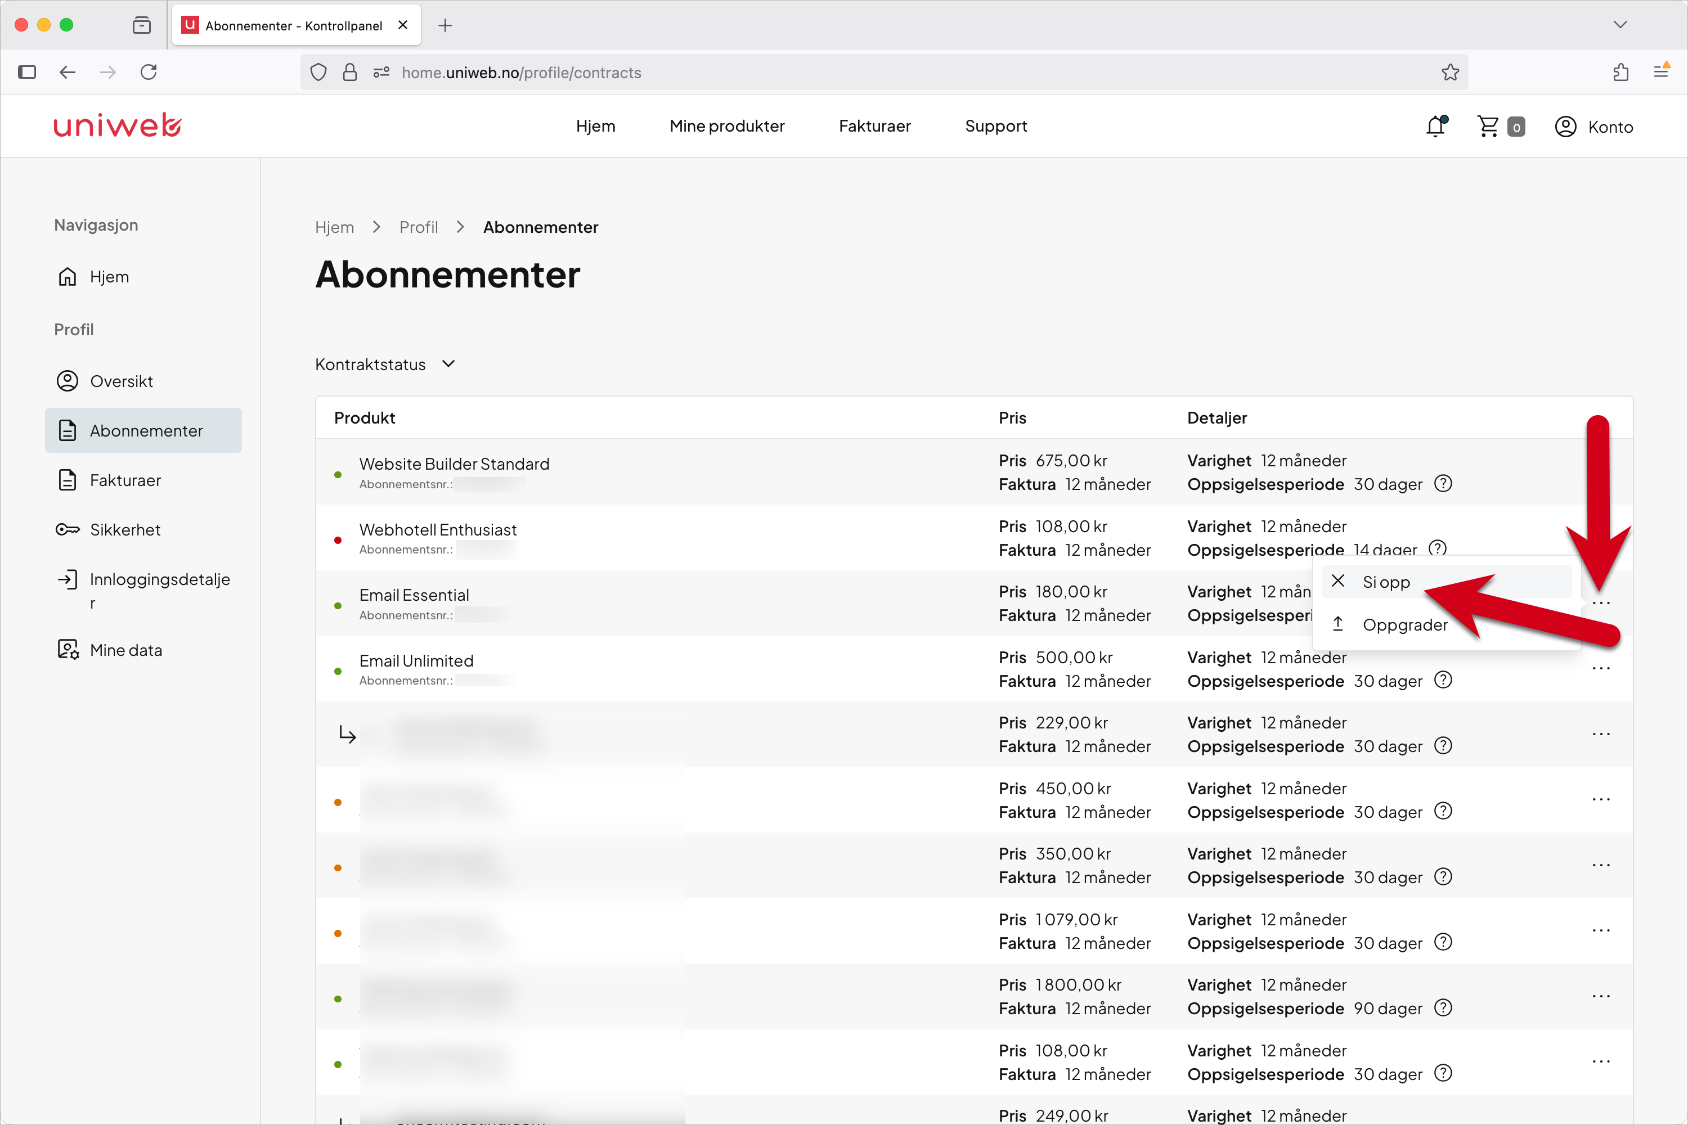
Task: Click the 675,00 kr price value
Action: [1071, 461]
